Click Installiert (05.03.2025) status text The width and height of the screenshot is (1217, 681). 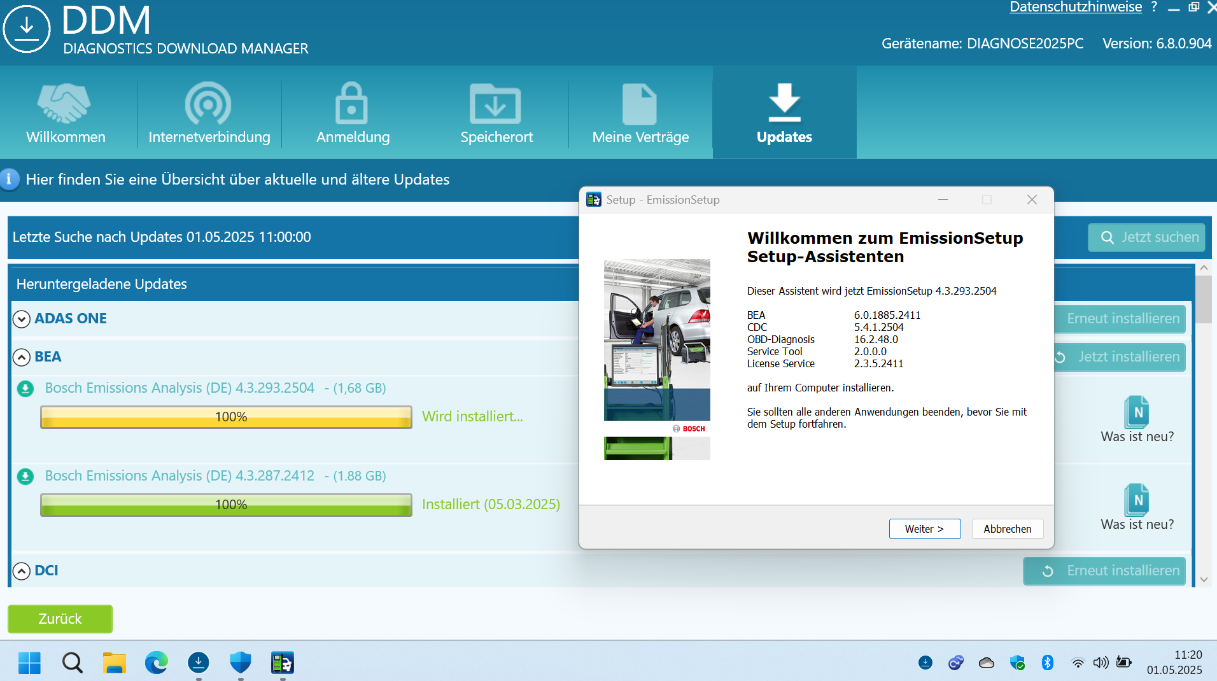coord(491,505)
